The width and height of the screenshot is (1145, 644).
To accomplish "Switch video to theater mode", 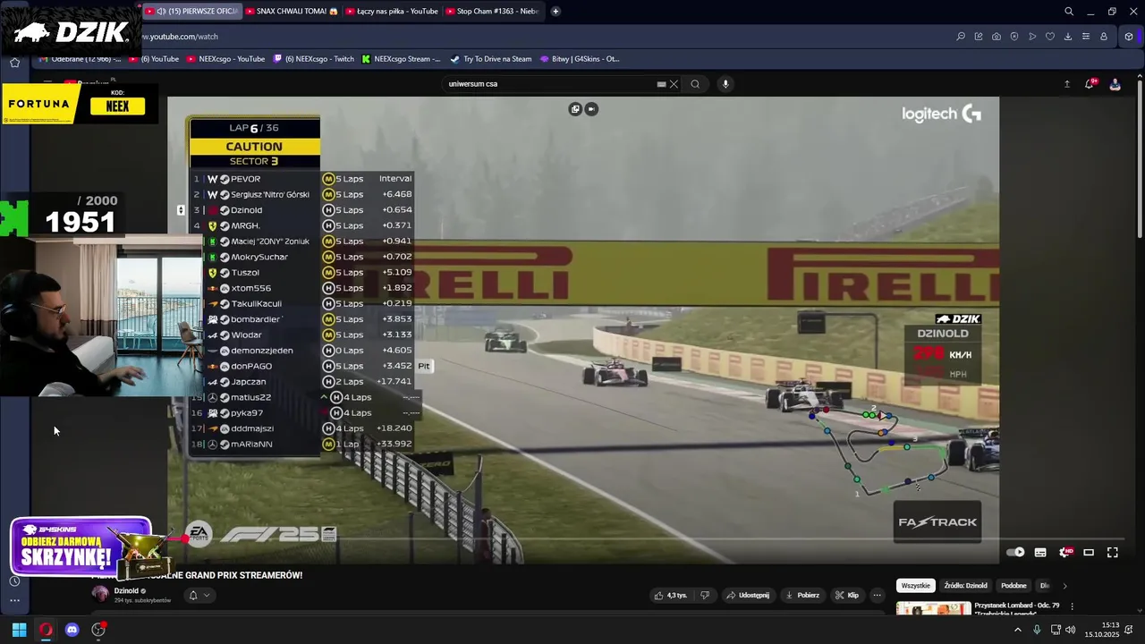I will pos(1089,553).
